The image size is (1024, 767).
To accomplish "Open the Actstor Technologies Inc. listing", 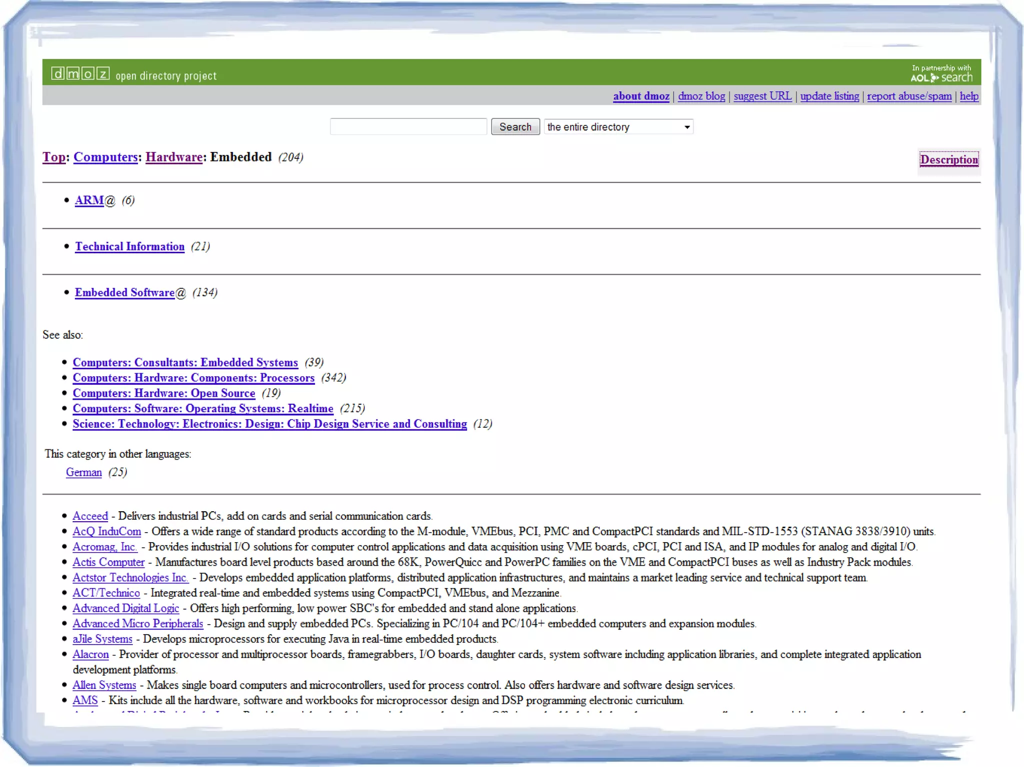I will tap(130, 578).
